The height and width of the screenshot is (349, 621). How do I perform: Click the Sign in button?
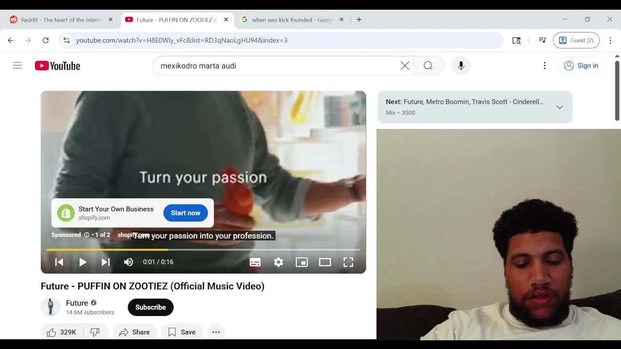(x=581, y=65)
